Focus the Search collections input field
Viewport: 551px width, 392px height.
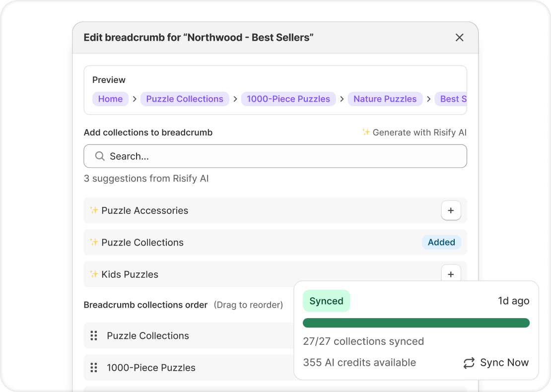coord(283,156)
